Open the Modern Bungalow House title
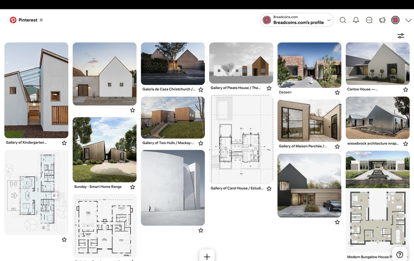 [x=369, y=257]
